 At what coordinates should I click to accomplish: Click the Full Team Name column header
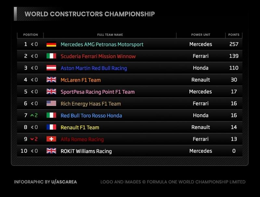pos(110,35)
